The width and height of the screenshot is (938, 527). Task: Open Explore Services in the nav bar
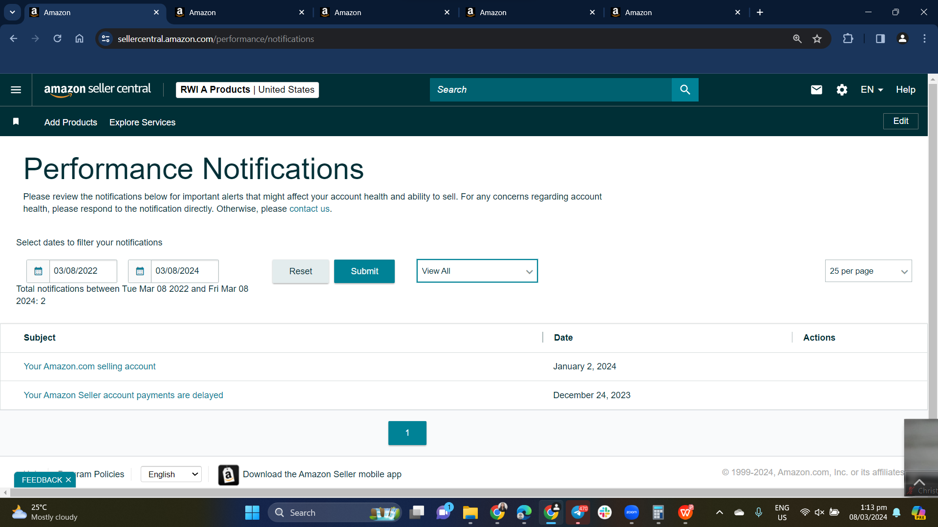[x=142, y=122]
